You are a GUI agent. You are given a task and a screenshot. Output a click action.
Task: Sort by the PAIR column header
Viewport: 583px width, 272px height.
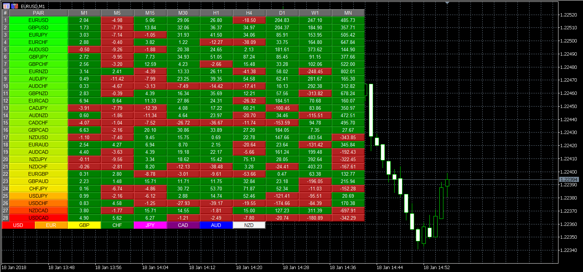click(x=38, y=13)
